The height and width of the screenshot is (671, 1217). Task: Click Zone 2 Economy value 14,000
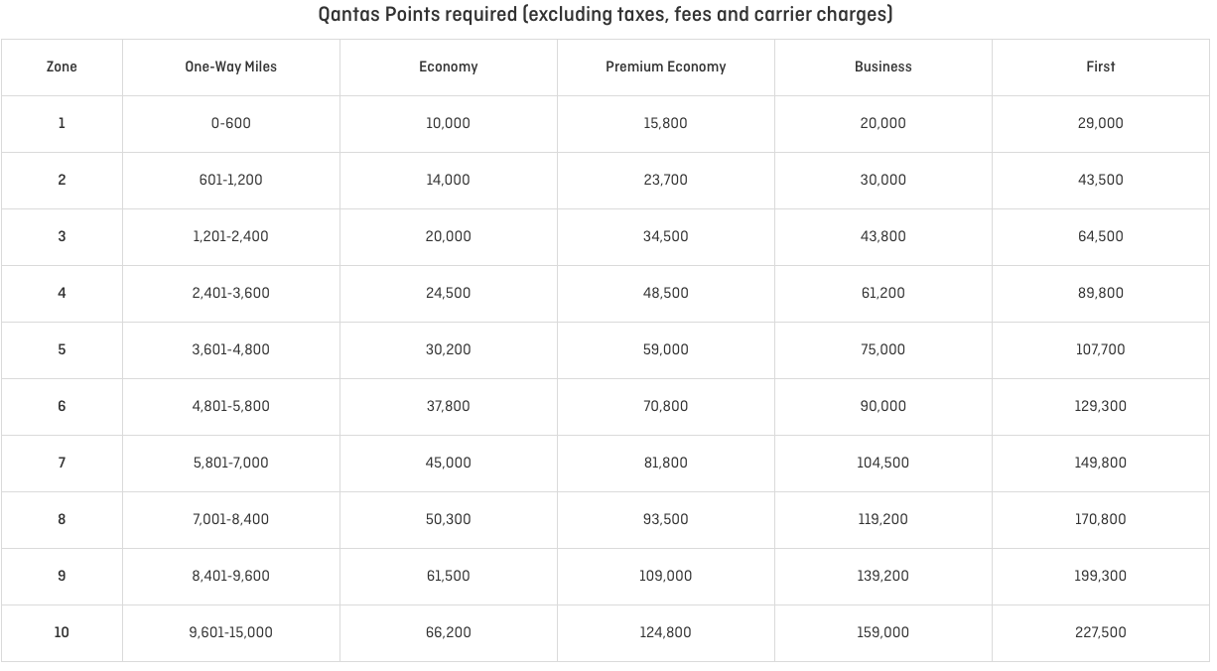click(x=448, y=180)
